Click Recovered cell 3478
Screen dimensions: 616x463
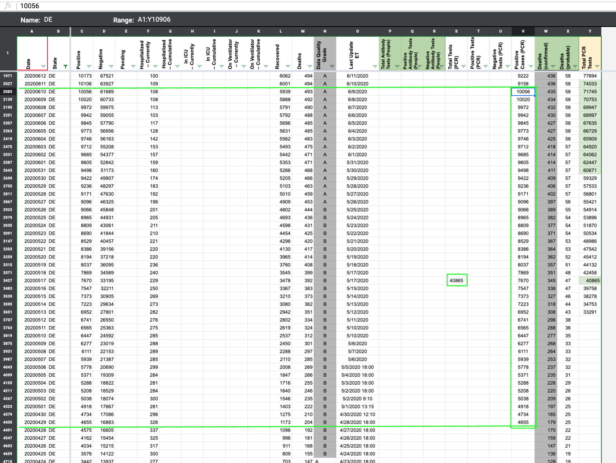pyautogui.click(x=281, y=280)
